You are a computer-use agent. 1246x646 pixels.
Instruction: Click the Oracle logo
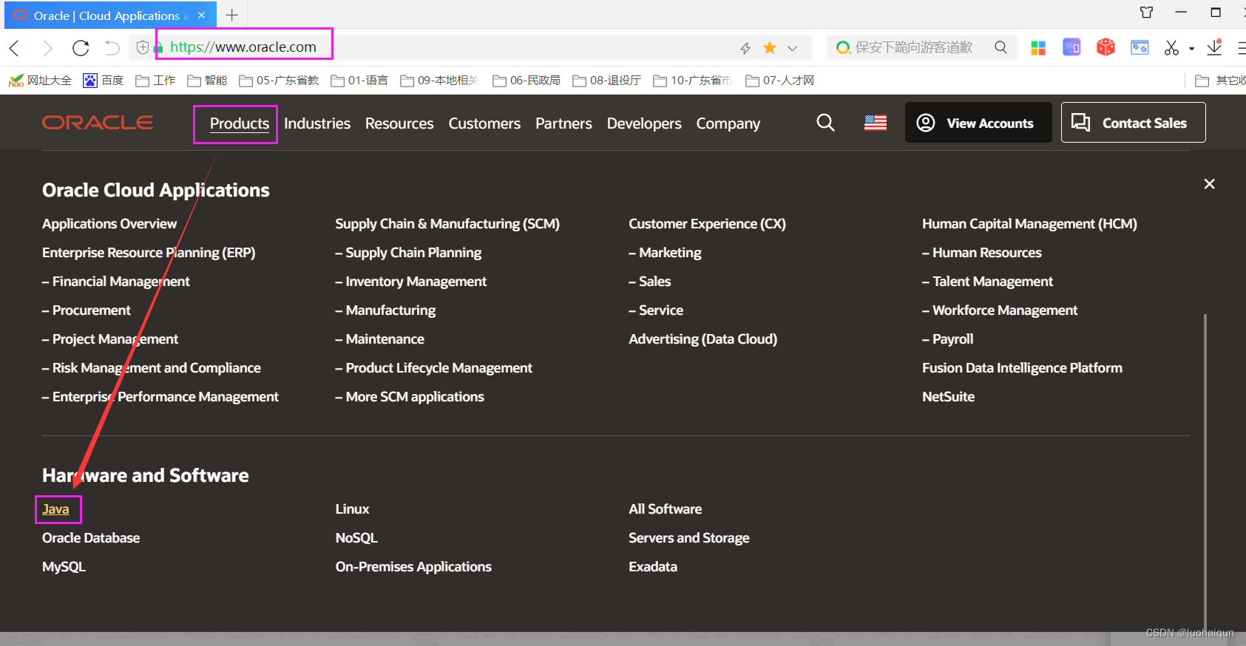[x=98, y=123]
